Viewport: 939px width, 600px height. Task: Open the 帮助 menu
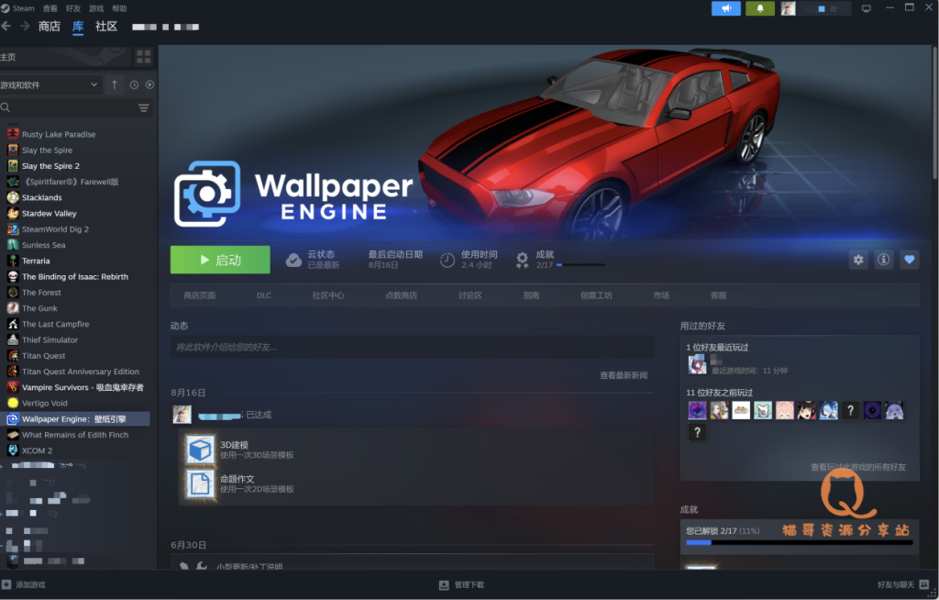pyautogui.click(x=119, y=8)
